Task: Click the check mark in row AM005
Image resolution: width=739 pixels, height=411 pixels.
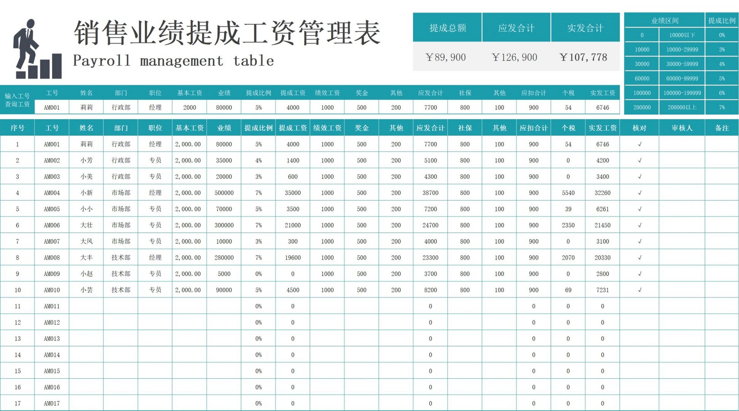Action: click(639, 209)
